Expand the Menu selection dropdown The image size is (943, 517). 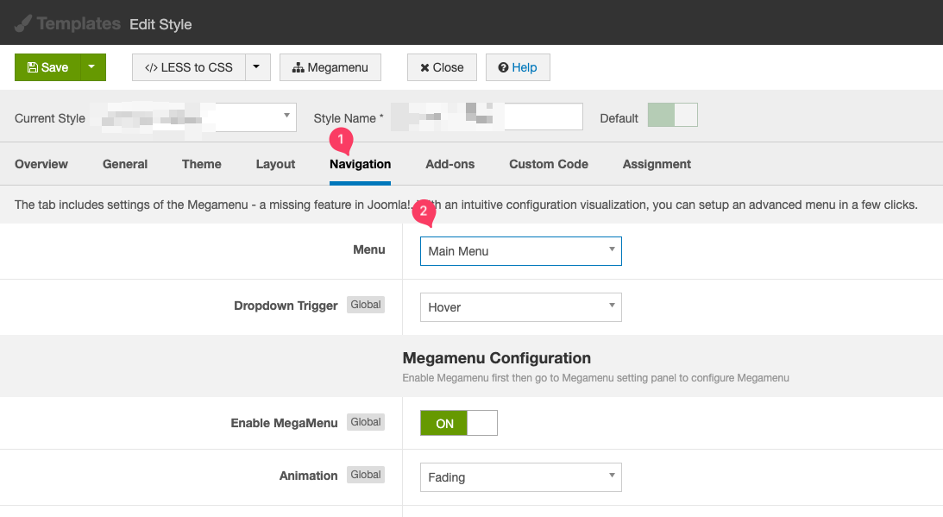click(x=520, y=251)
